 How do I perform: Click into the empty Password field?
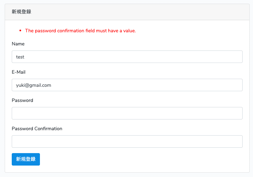127,113
